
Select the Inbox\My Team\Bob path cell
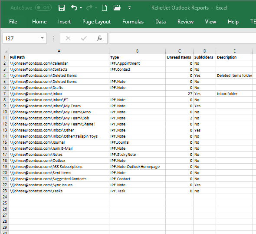[59, 118]
